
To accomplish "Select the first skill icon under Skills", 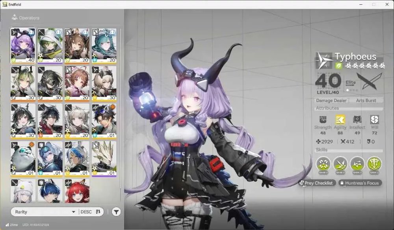I will pyautogui.click(x=323, y=164).
